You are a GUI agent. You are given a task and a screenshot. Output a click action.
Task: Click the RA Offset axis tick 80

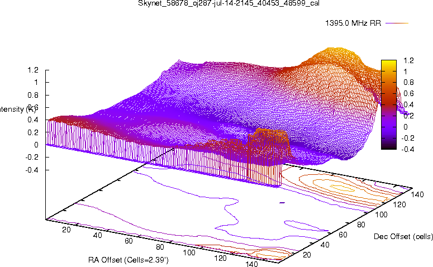pos(160,247)
